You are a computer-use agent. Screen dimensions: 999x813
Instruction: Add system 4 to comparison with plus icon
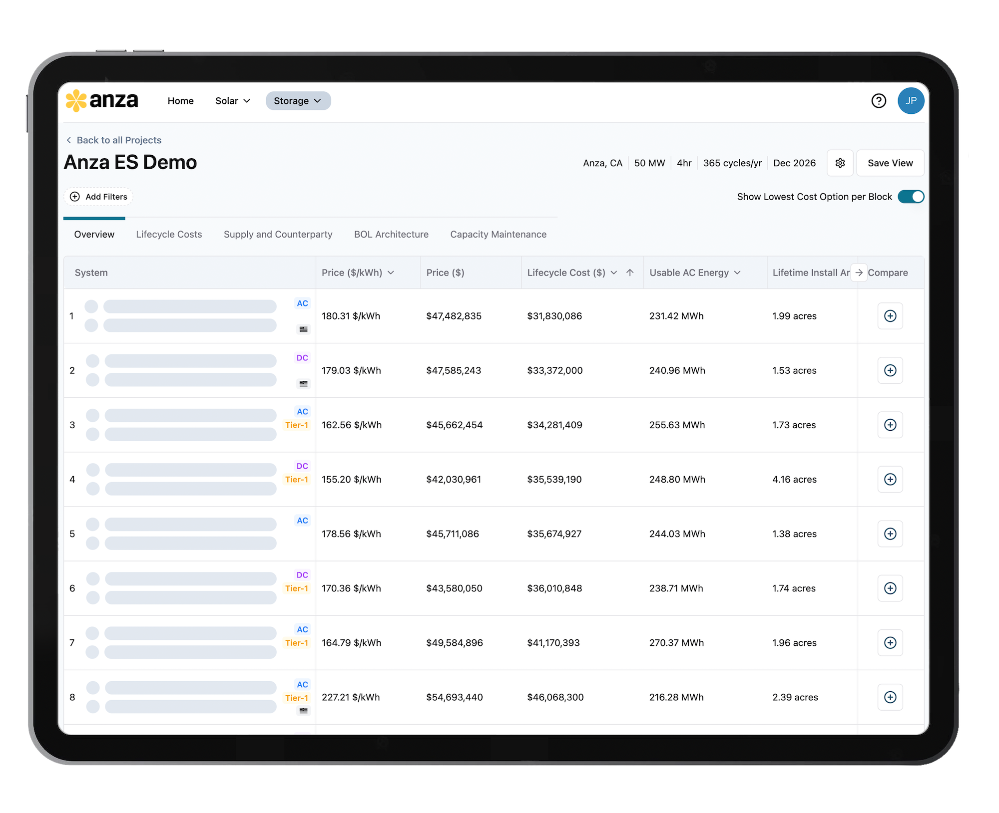(x=891, y=479)
